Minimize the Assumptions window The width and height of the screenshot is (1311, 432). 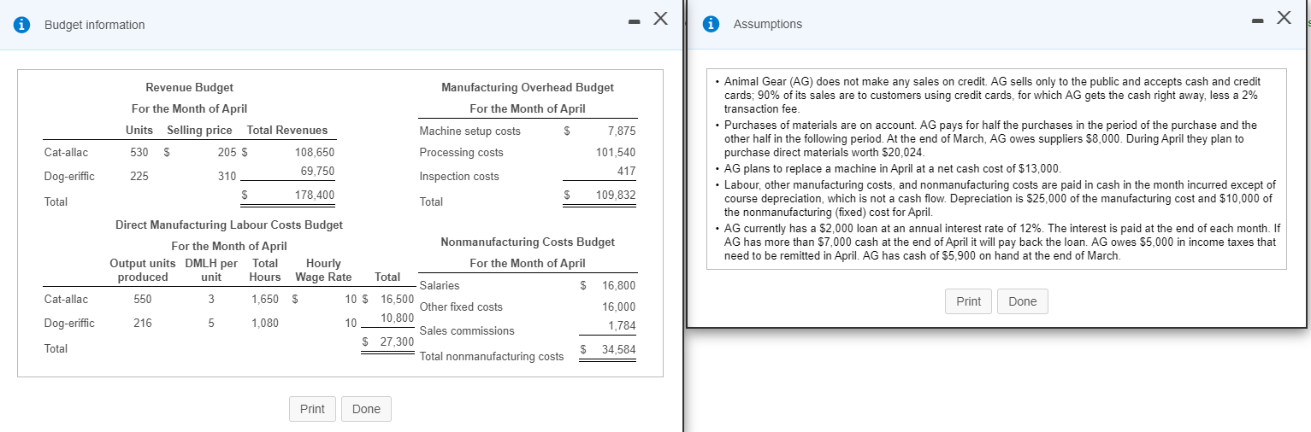click(x=1257, y=20)
